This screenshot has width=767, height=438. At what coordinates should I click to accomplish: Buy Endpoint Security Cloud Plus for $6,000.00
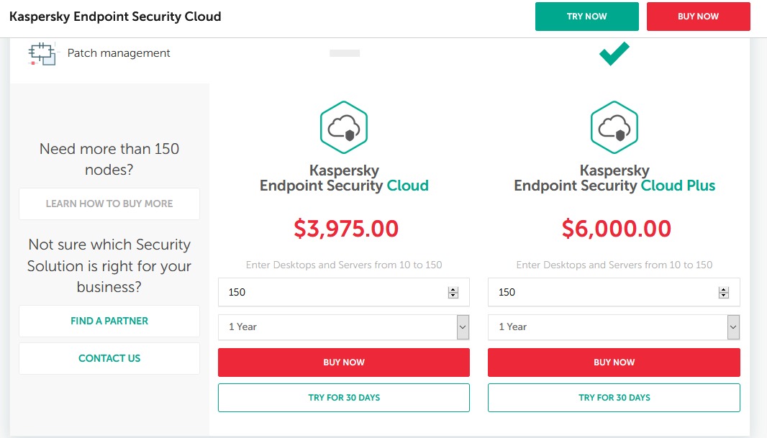[614, 362]
